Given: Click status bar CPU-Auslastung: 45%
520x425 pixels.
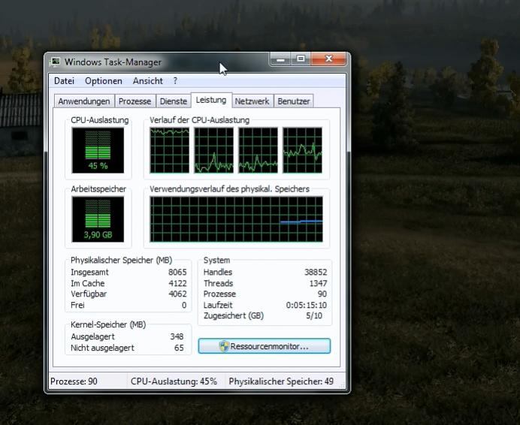Looking at the screenshot, I should point(174,381).
